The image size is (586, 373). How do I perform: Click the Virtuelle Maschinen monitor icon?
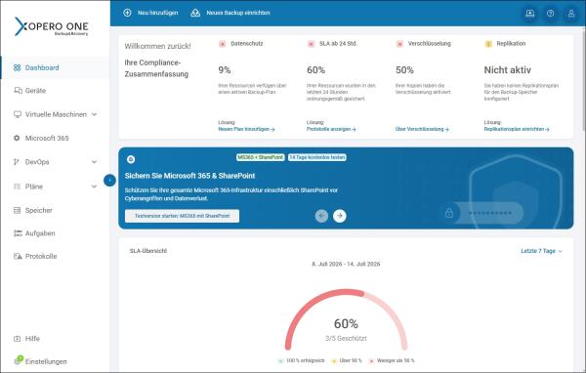click(18, 114)
